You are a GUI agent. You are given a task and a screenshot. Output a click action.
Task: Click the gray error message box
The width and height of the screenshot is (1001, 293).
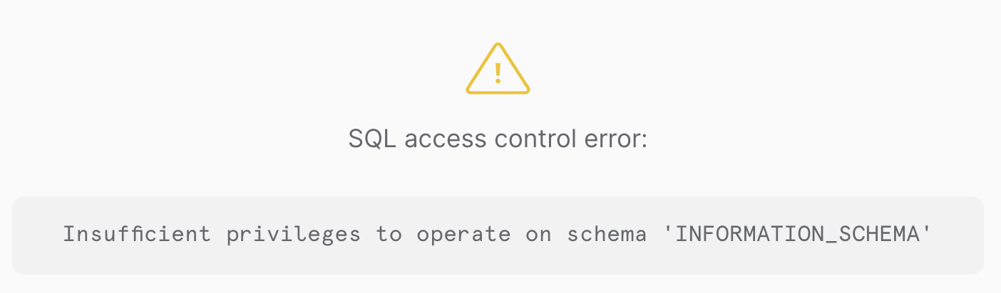click(x=498, y=235)
